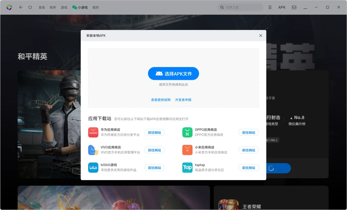Click the APK button in title bar
347x210 pixels.
pos(282,7)
